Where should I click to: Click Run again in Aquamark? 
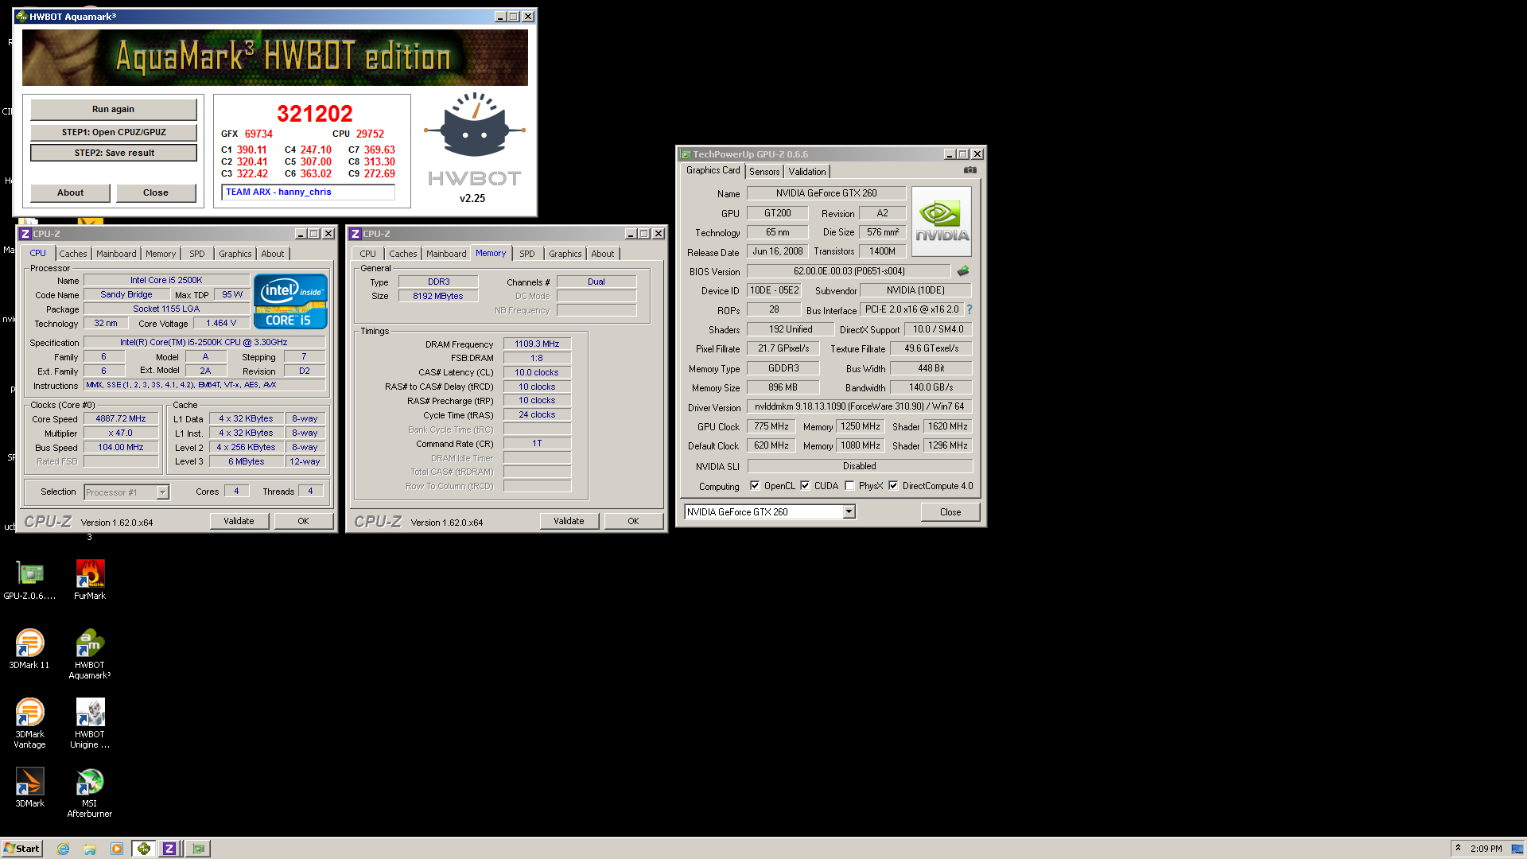click(x=113, y=109)
